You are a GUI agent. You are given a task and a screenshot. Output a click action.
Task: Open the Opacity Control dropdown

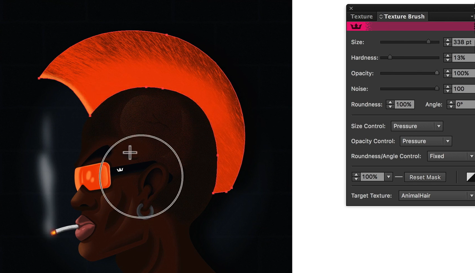tap(425, 141)
